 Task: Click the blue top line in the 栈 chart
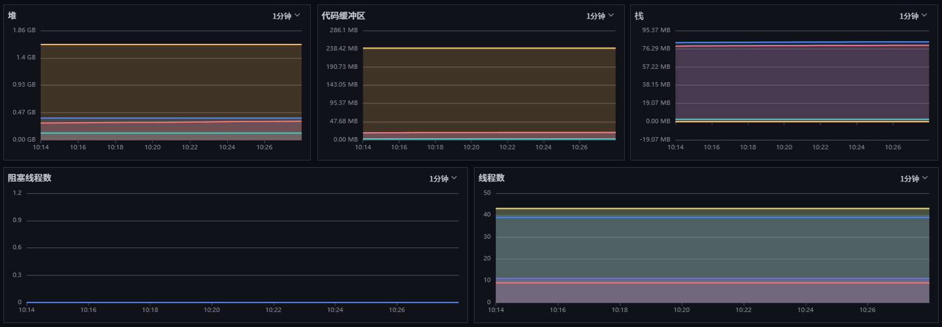coord(802,42)
